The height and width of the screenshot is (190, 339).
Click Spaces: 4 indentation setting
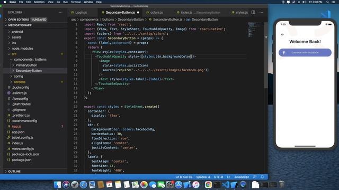[203, 177]
